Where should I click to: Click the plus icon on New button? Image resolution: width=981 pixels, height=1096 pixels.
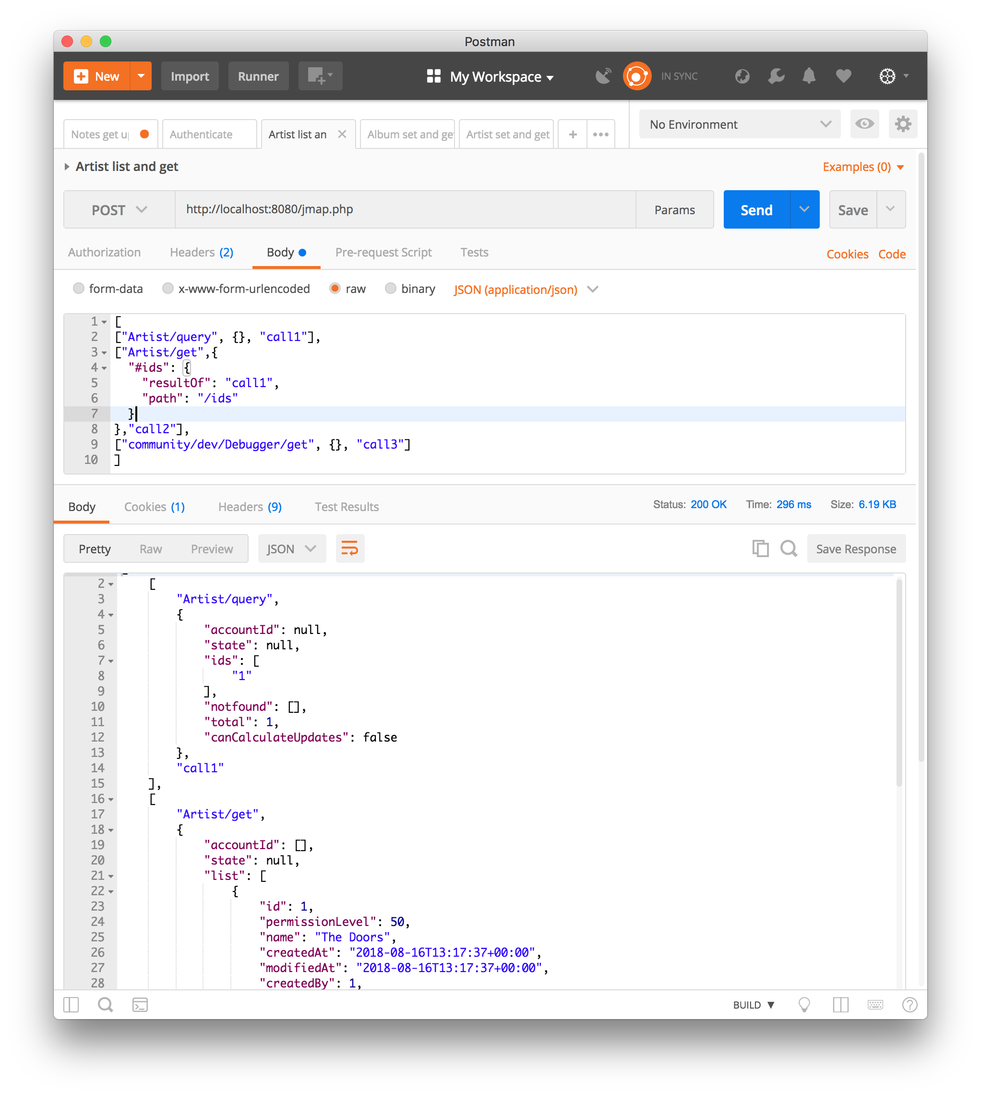pos(81,76)
